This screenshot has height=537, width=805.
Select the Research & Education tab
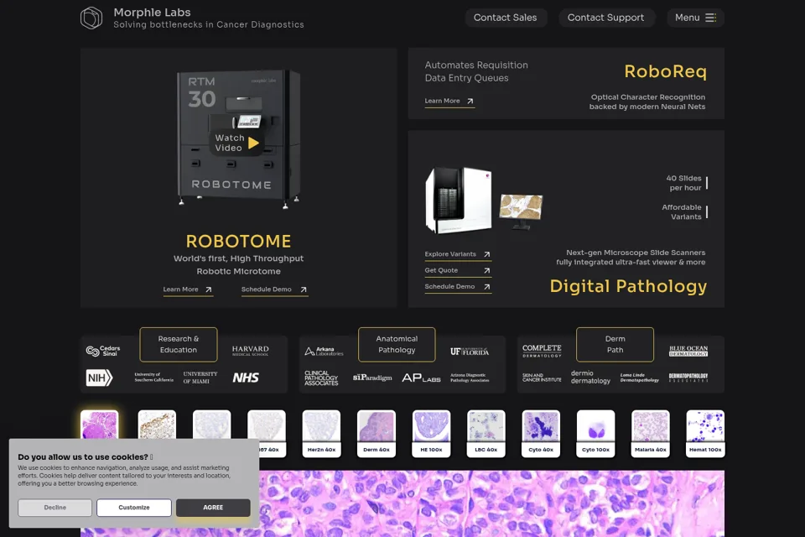coord(178,344)
